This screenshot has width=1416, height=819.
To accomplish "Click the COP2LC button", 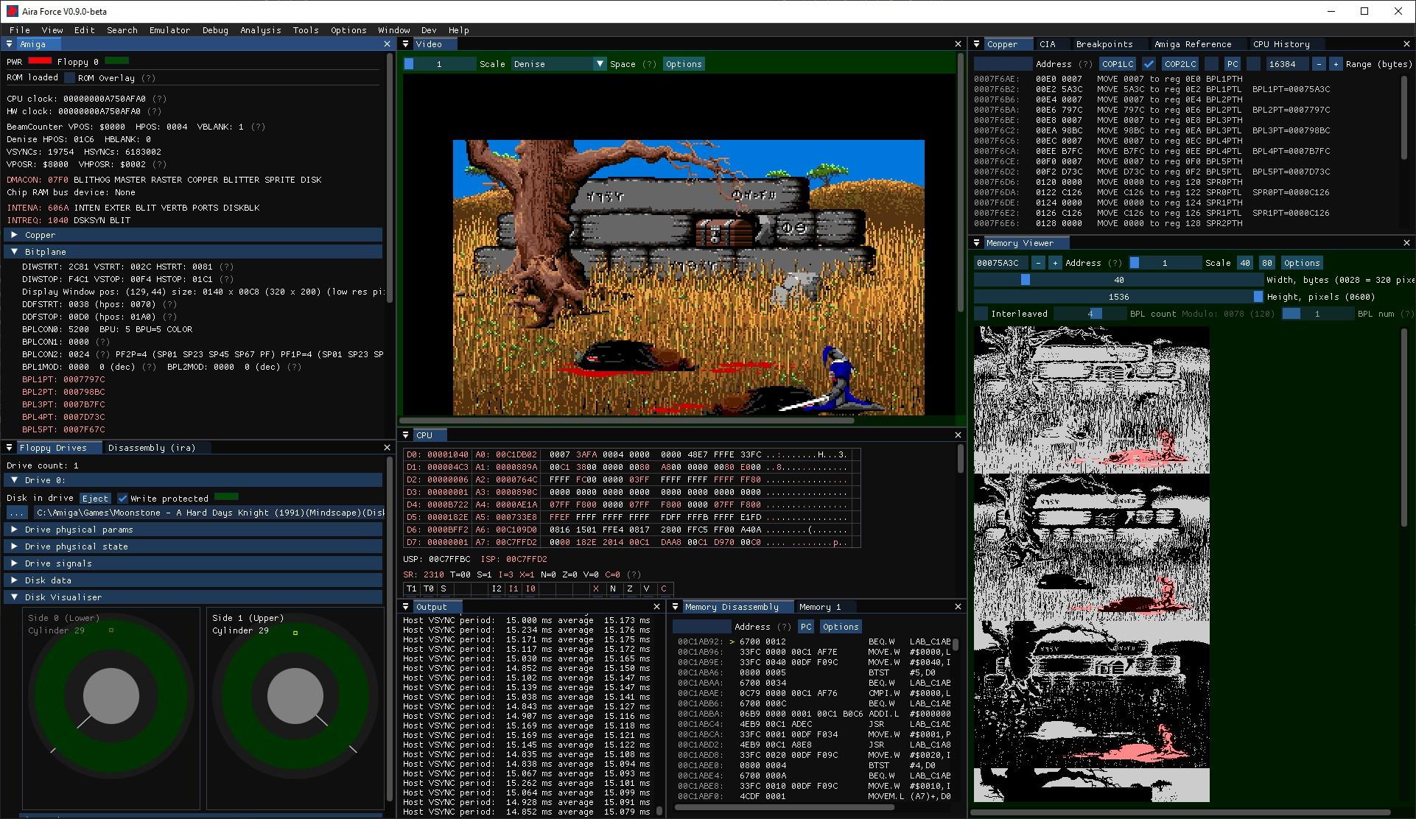I will (x=1180, y=64).
